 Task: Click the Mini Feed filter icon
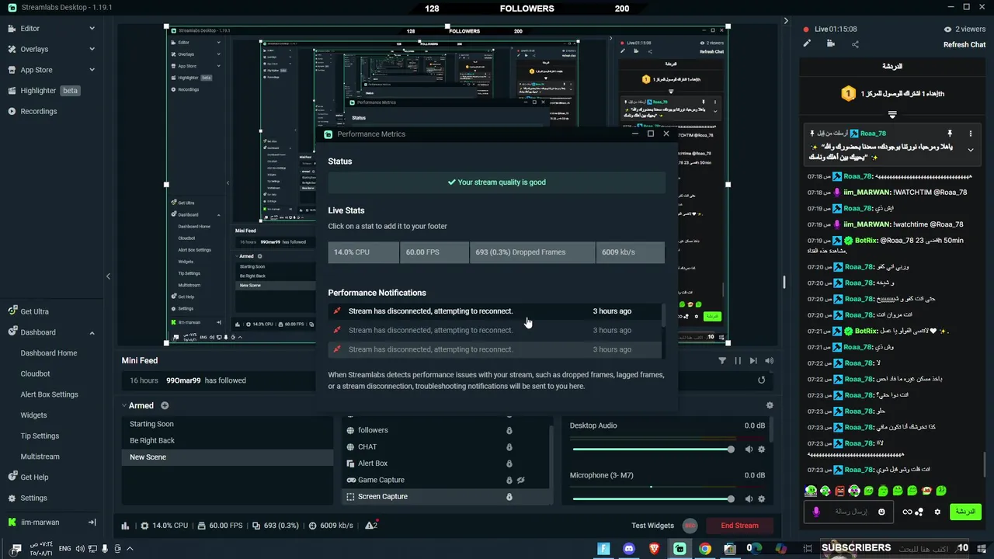(722, 360)
